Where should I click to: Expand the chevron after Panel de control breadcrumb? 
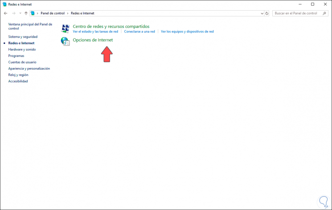pyautogui.click(x=68, y=13)
